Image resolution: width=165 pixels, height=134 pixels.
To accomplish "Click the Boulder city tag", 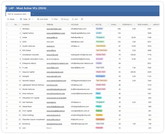I will click(99, 29).
